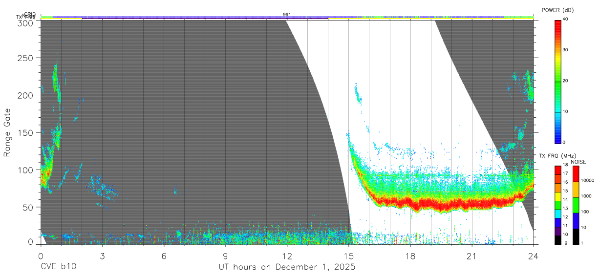Click the '10000' label on NOISE scale
The width and height of the screenshot is (600, 277).
[588, 181]
